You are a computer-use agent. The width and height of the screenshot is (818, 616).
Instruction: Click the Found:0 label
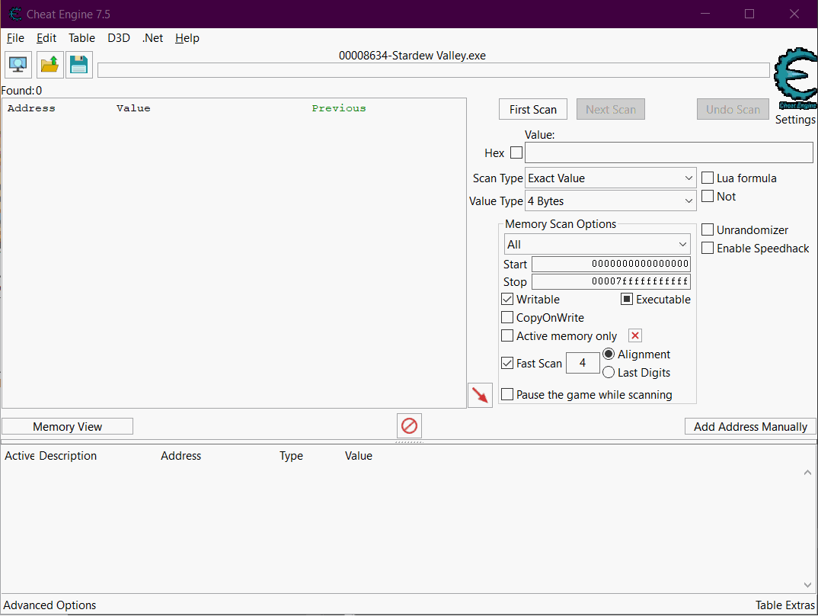tap(21, 90)
